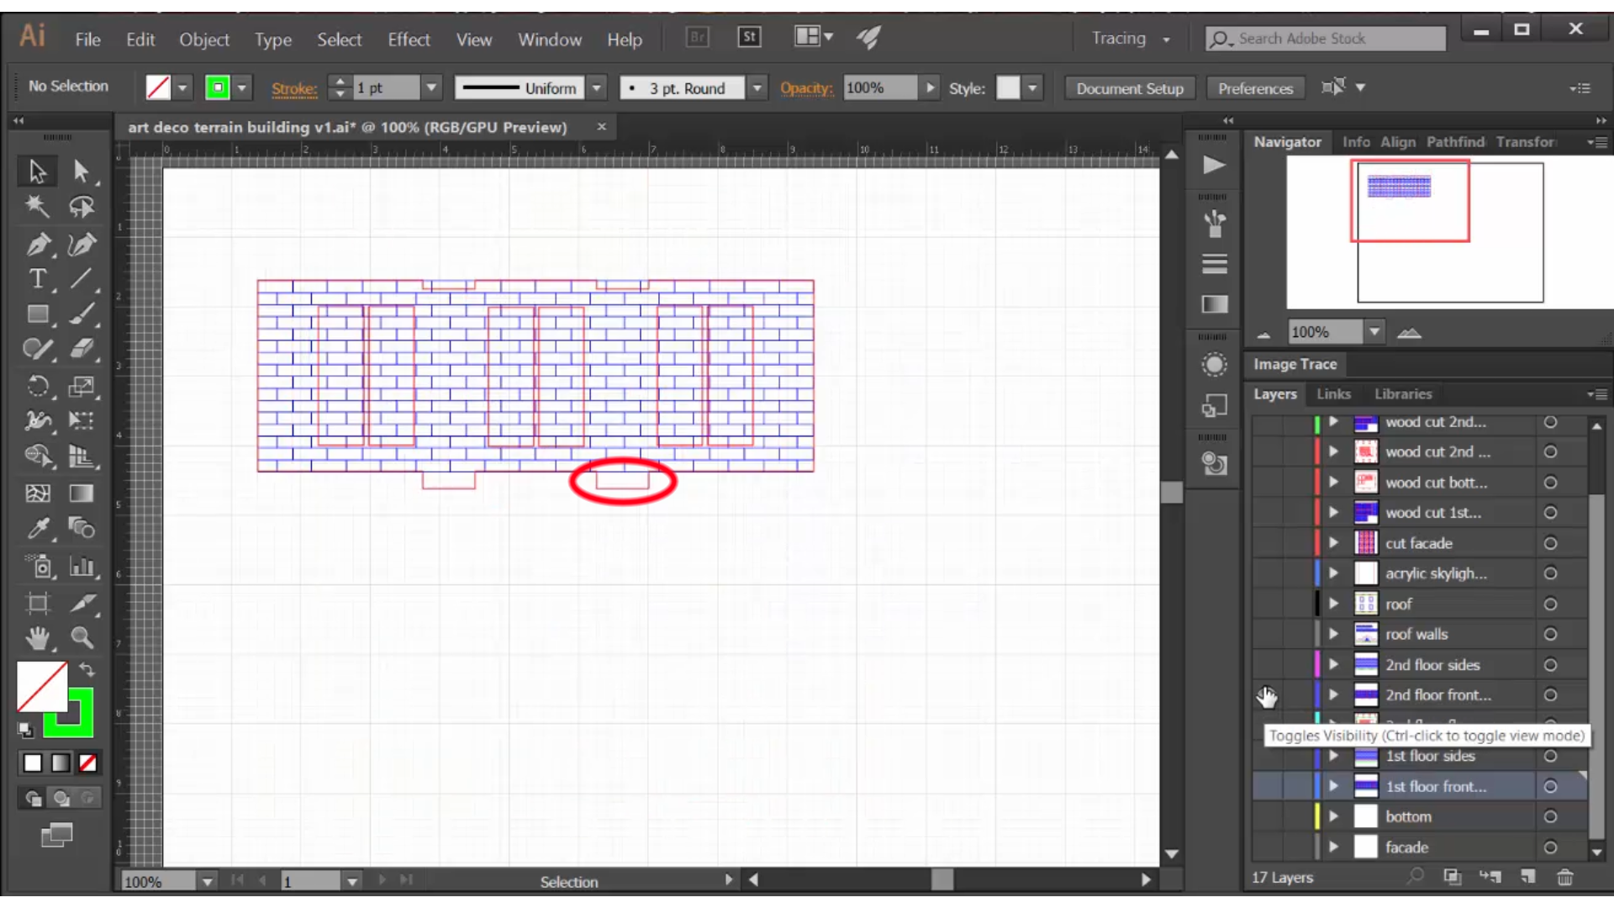Open the Window menu
1614x908 pixels.
tap(550, 40)
